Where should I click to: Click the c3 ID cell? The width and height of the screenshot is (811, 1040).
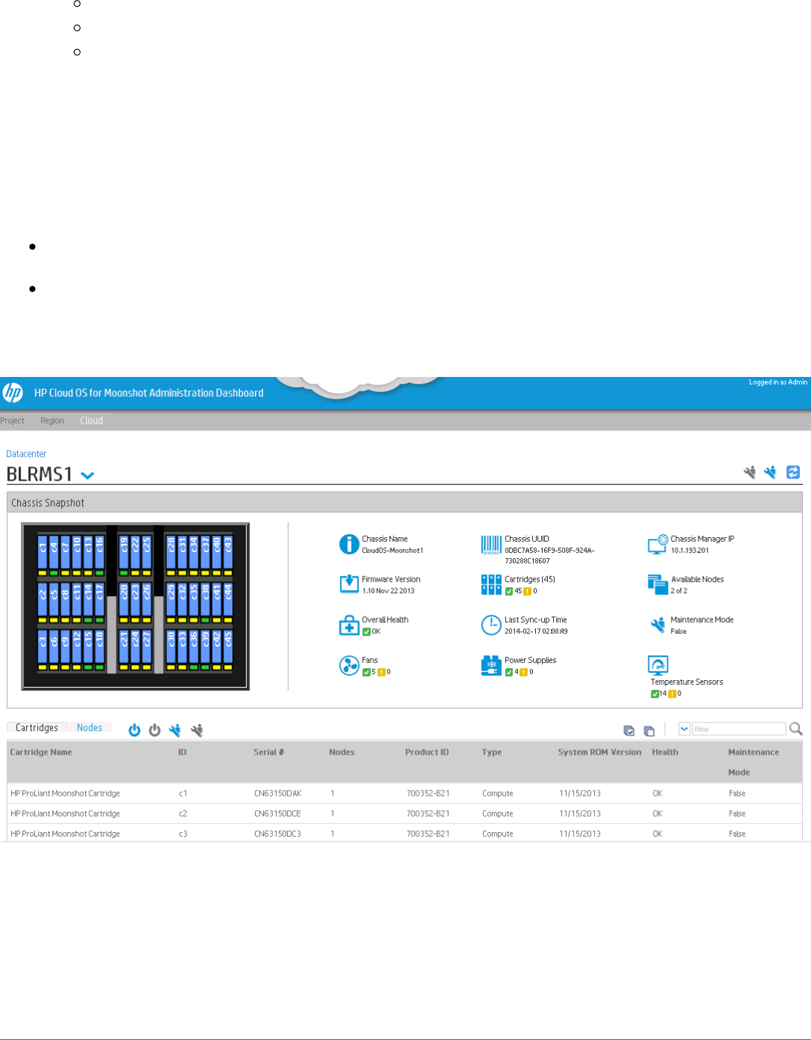[183, 834]
